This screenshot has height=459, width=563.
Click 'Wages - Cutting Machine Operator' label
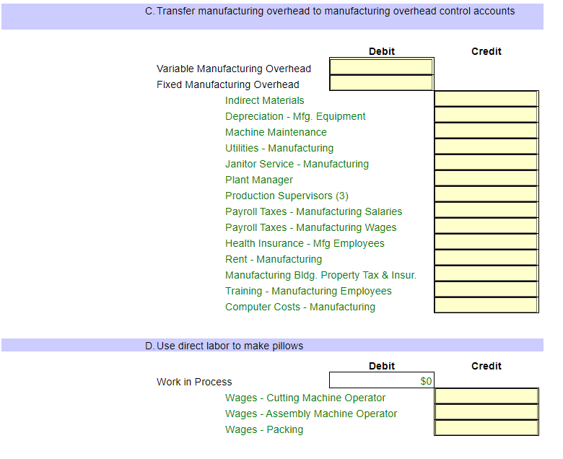click(305, 398)
